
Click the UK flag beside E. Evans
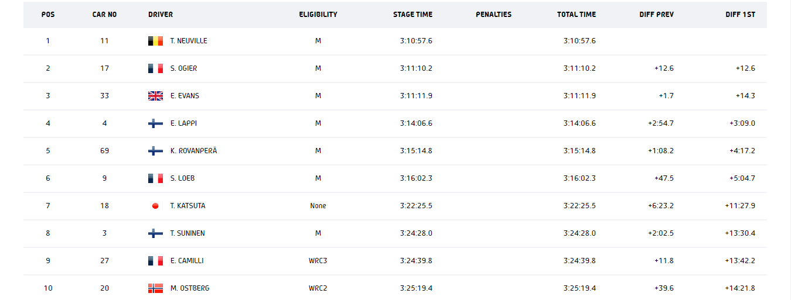pos(155,96)
